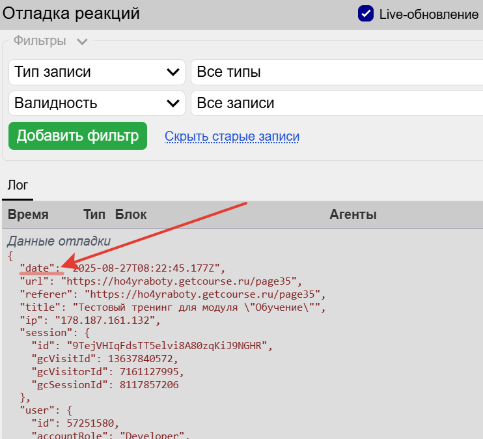Click the "url" line with page35

point(161,281)
